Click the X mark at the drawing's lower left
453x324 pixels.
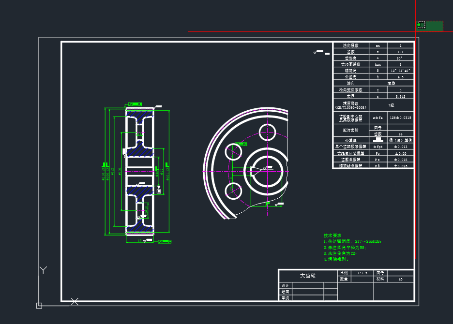coord(75,301)
